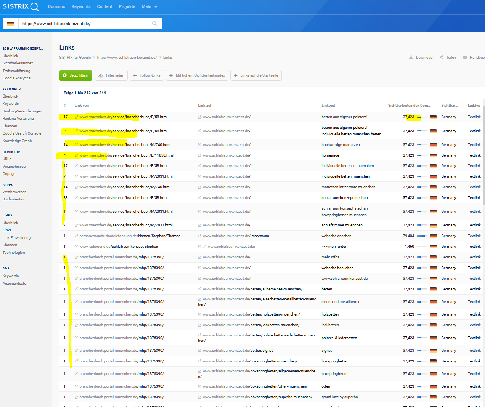Open Knowledge Graph in sidebar

point(17,141)
